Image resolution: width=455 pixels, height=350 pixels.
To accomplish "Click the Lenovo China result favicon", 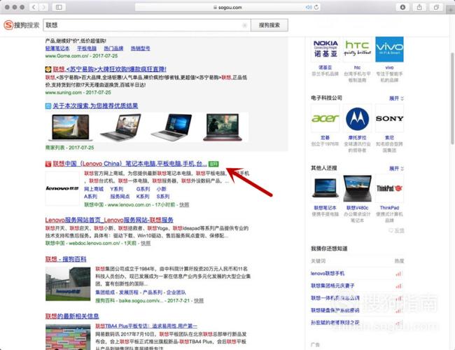I will pyautogui.click(x=48, y=164).
